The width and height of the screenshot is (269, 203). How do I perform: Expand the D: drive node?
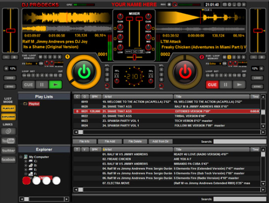coord(26,165)
